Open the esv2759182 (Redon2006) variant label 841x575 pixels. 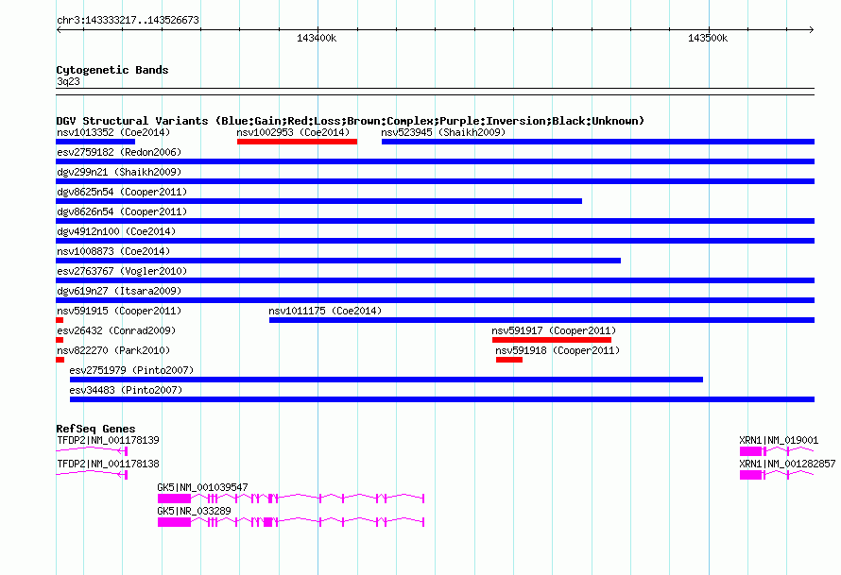119,152
